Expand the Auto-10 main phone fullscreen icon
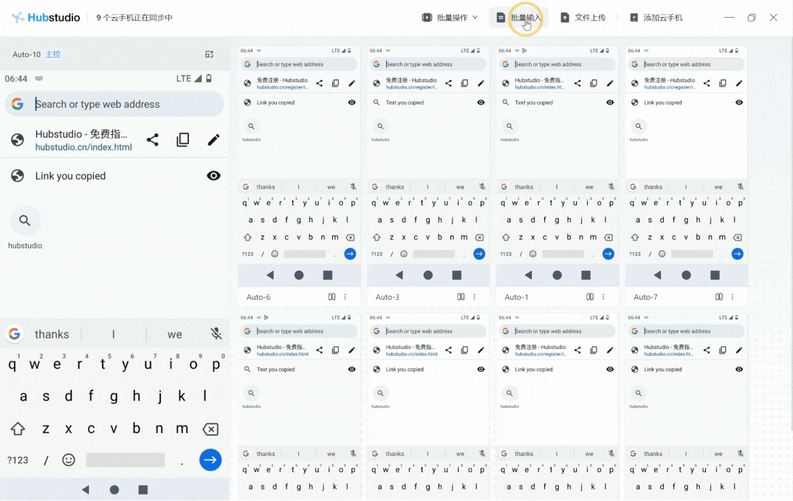Viewport: 793px width, 501px height. tap(209, 54)
